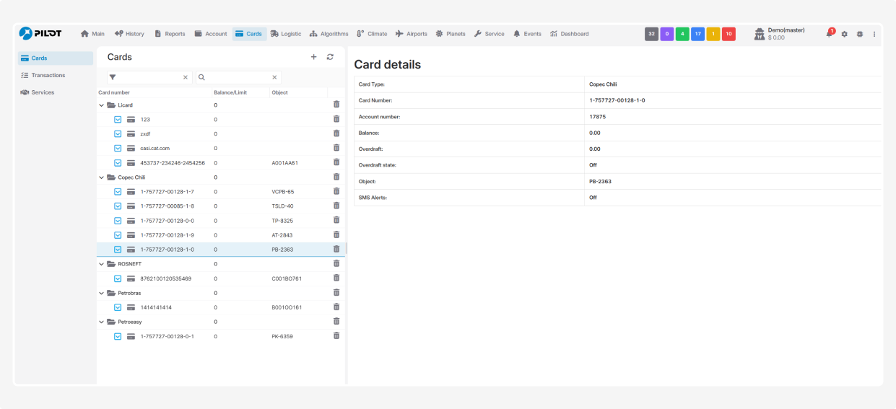Open the three-dot more options menu
This screenshot has height=409, width=896.
(x=874, y=34)
